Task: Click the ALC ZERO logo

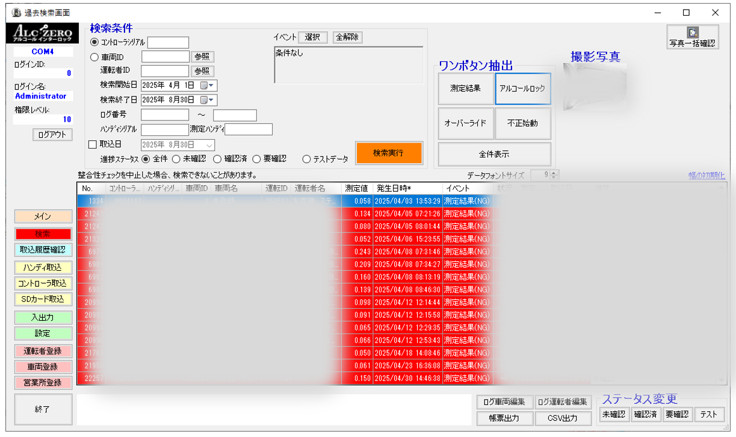Action: 43,34
